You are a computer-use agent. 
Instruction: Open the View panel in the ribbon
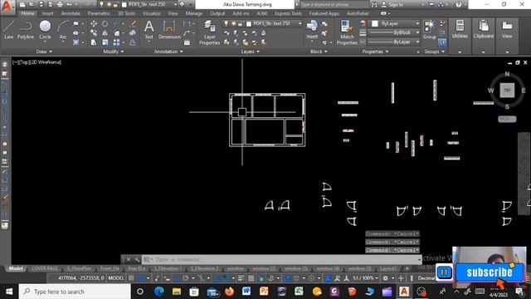pos(507,30)
